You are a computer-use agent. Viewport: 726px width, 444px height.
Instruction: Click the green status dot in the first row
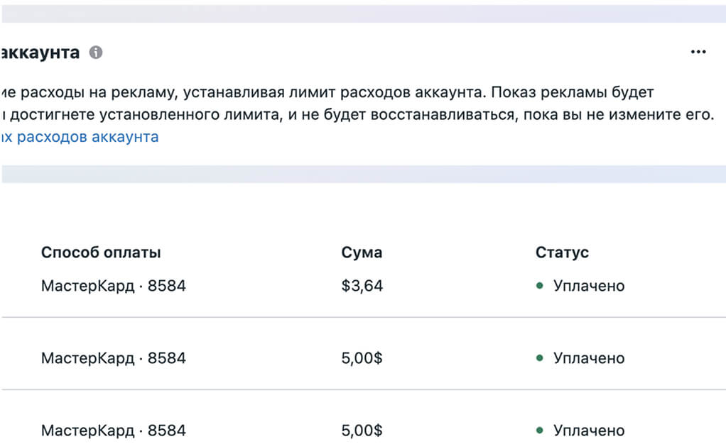(x=539, y=286)
